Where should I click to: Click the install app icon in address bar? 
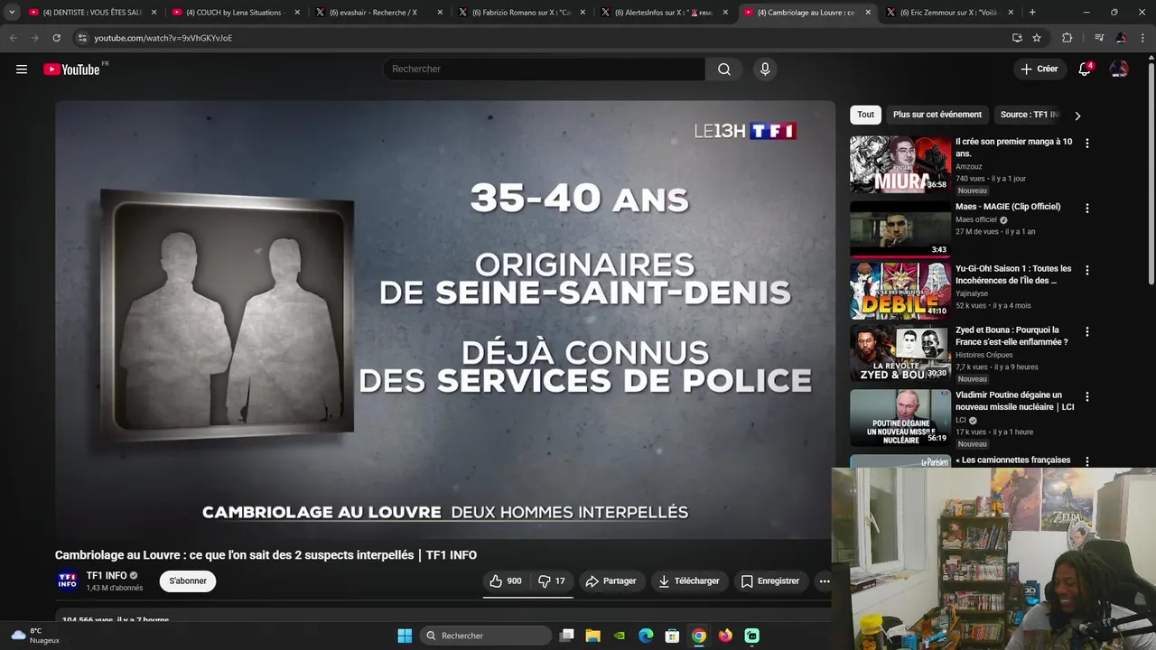point(1017,38)
